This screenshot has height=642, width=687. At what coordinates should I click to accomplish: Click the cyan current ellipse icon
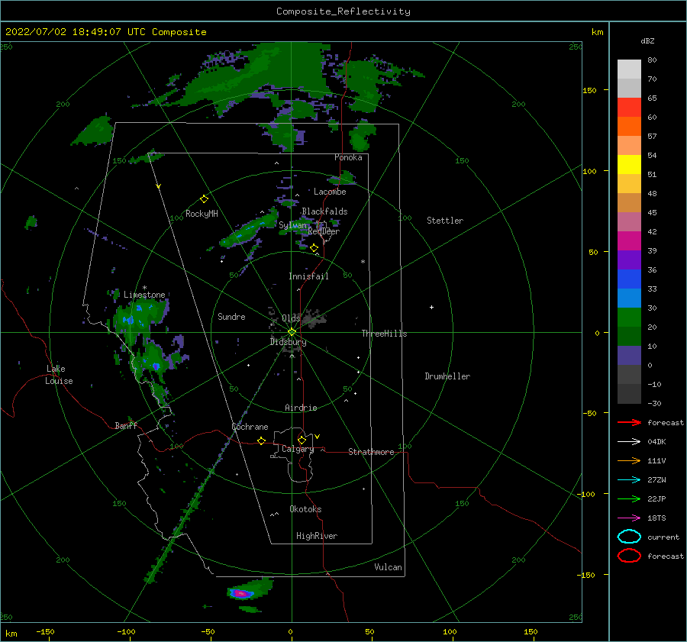629,537
